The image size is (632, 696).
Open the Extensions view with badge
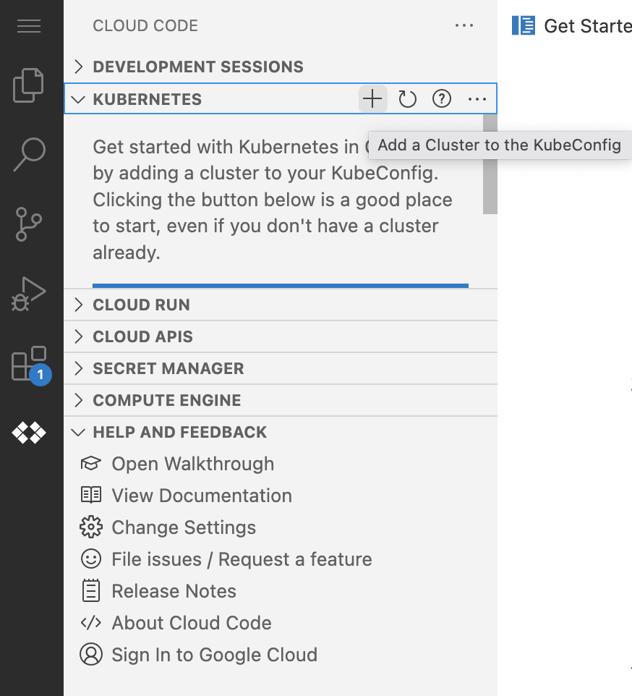tap(30, 364)
